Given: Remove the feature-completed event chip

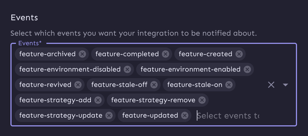Looking at the screenshot, I should coord(165,54).
